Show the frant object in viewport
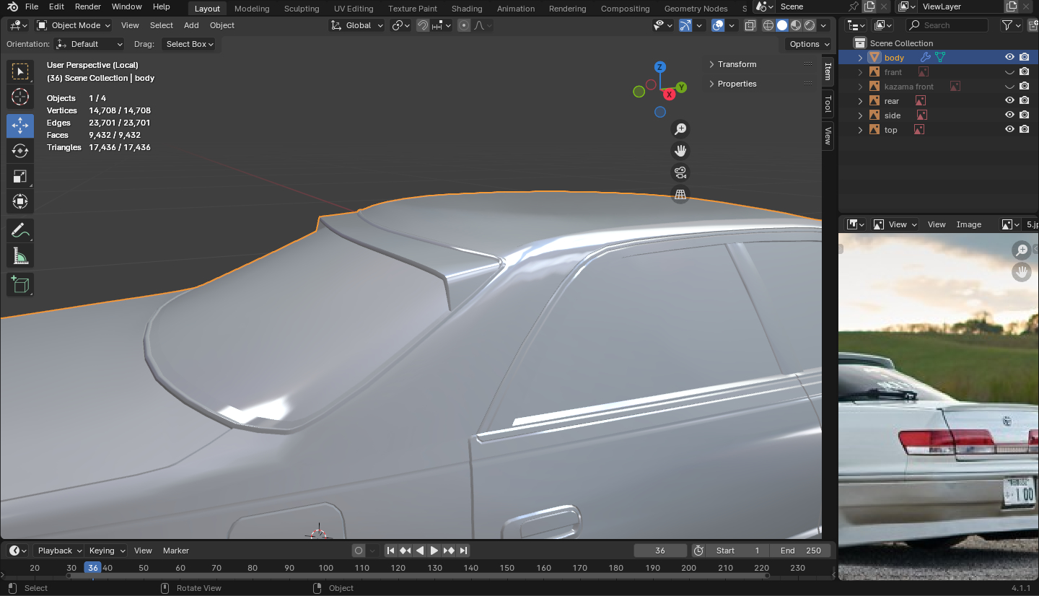The width and height of the screenshot is (1039, 596). [x=1010, y=72]
